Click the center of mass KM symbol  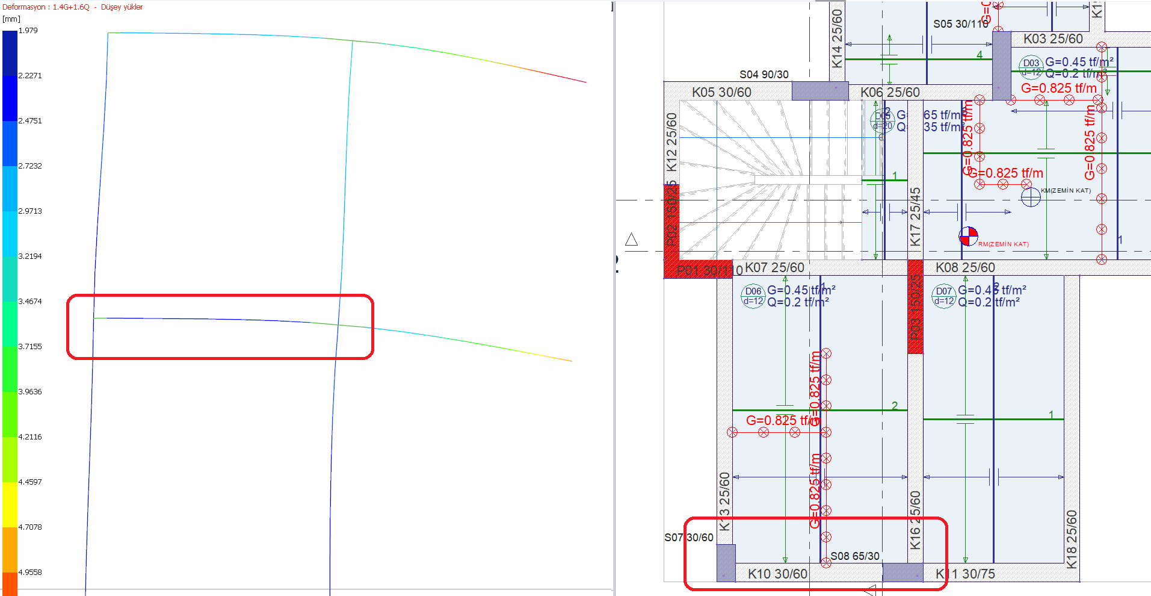(1031, 197)
